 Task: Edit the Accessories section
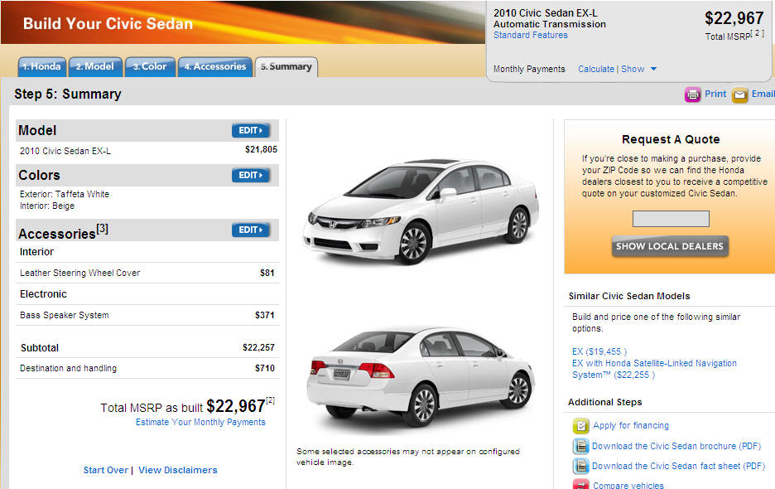pos(251,230)
